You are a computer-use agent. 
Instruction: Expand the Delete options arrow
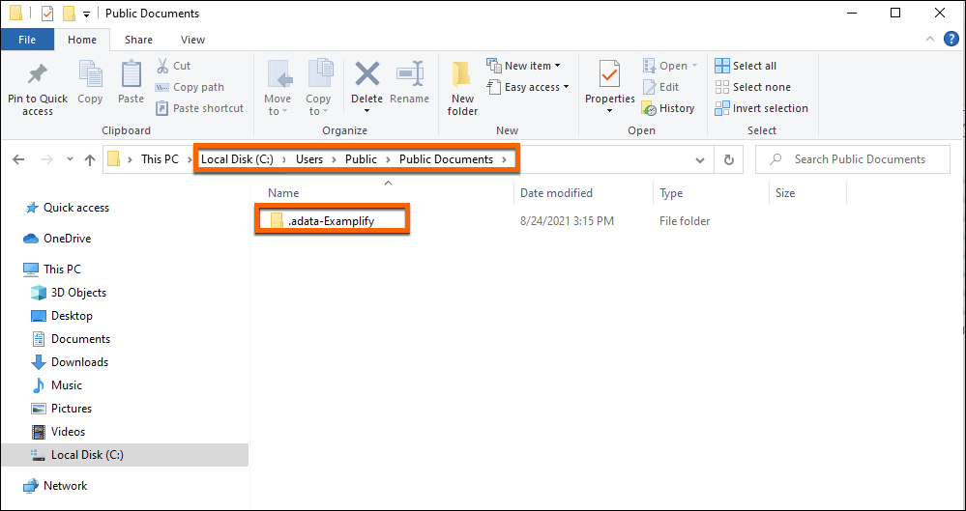(366, 111)
